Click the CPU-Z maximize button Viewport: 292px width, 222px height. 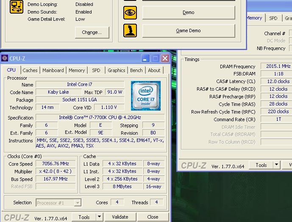click(x=155, y=58)
